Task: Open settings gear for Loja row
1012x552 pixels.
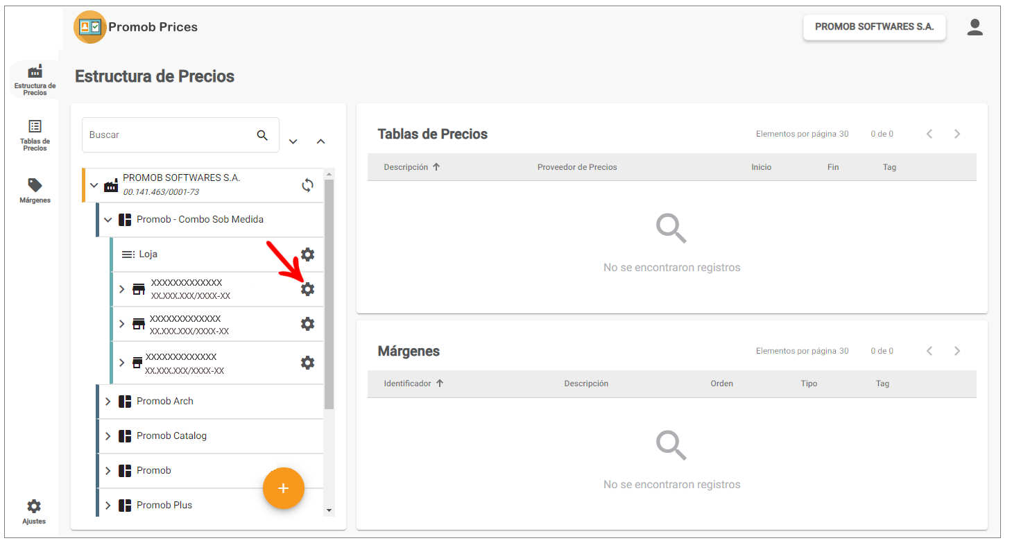Action: [307, 255]
